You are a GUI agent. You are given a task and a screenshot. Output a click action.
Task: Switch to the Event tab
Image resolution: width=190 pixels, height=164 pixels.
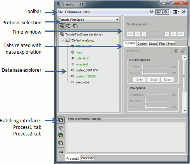171,44
